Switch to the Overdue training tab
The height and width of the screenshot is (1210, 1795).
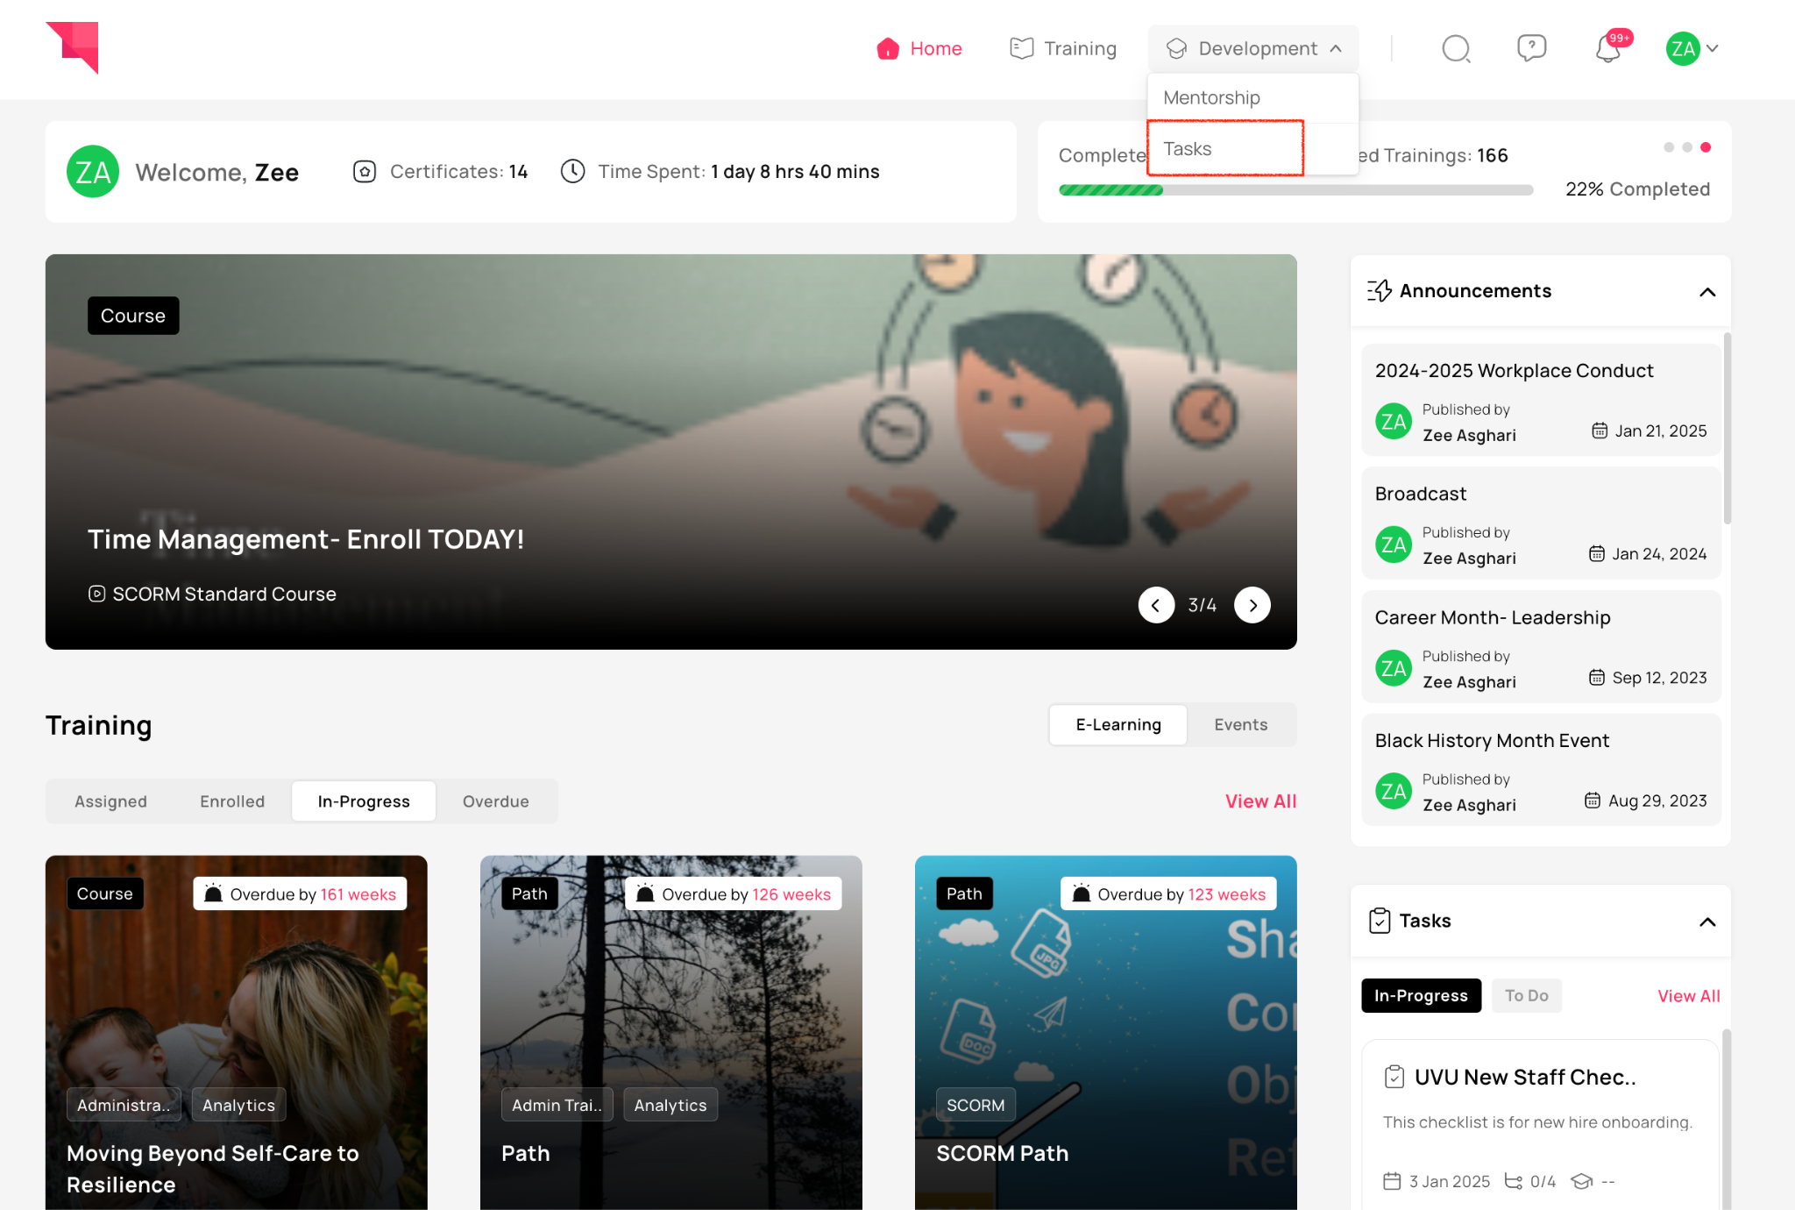(x=495, y=801)
